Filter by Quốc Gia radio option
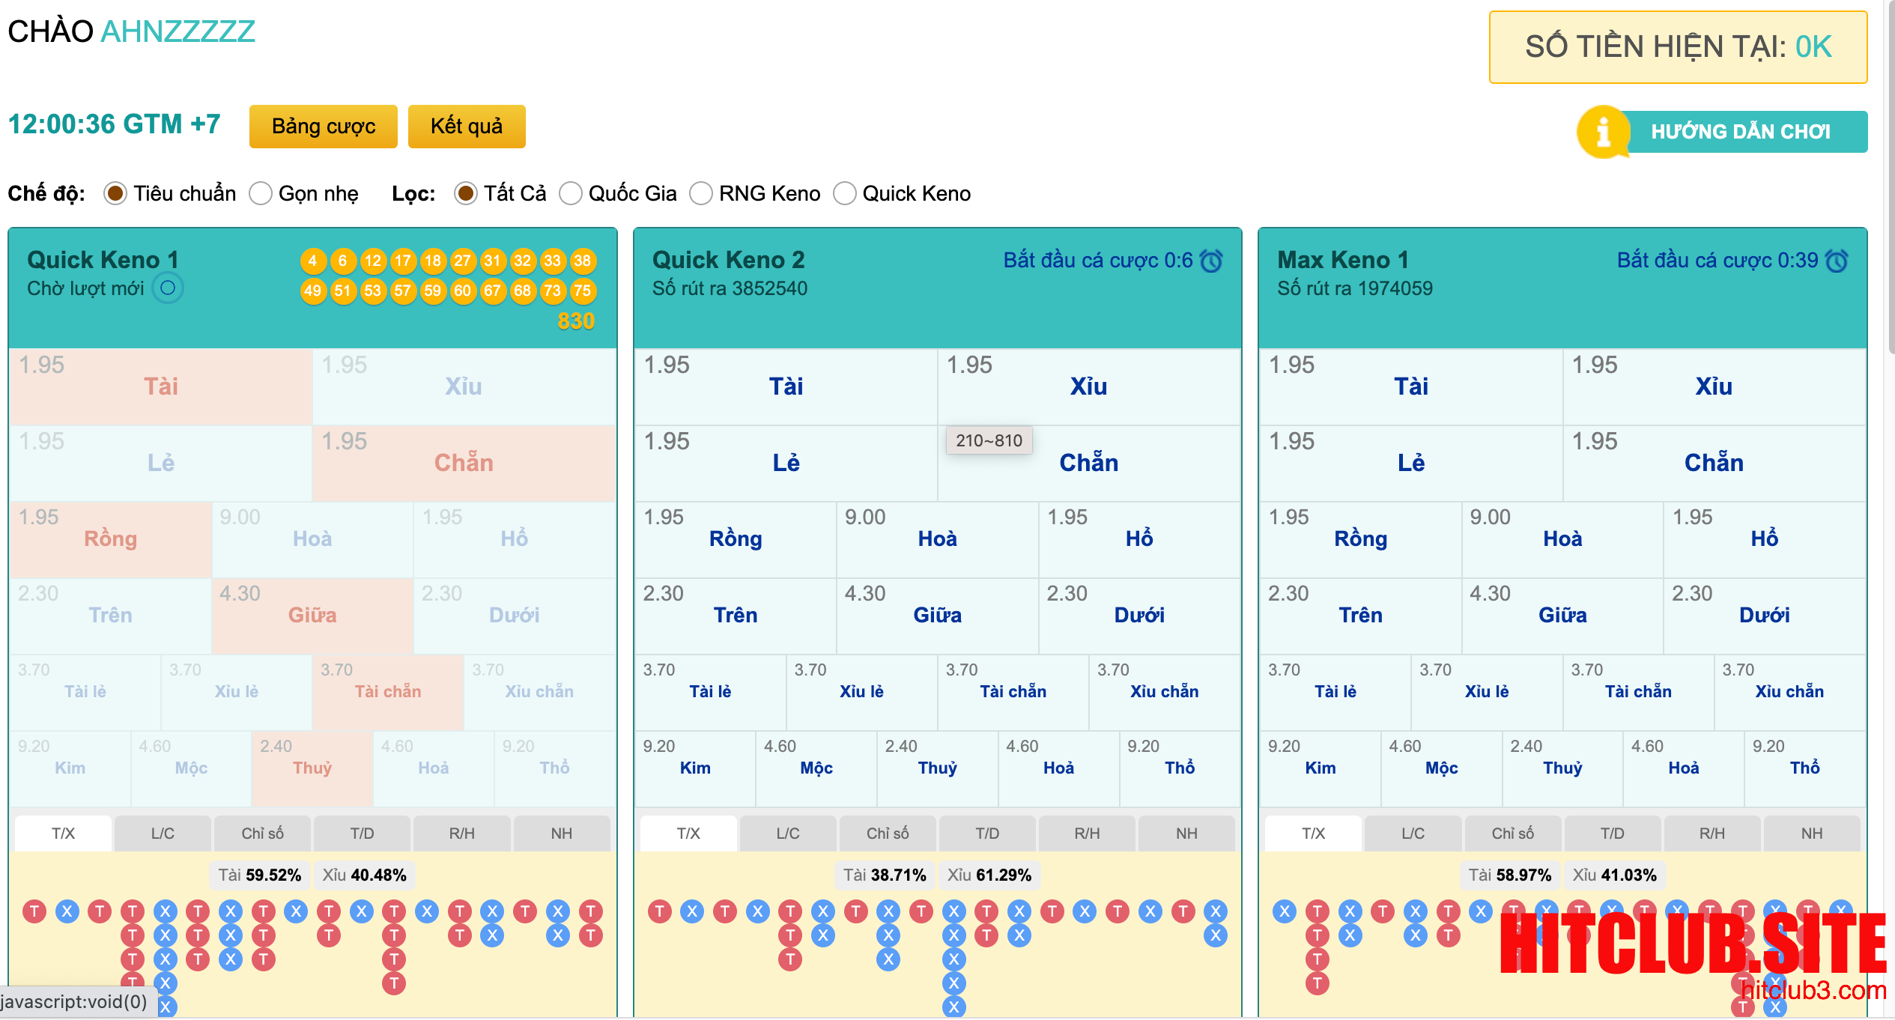Viewport: 1895px width, 1020px height. [571, 194]
